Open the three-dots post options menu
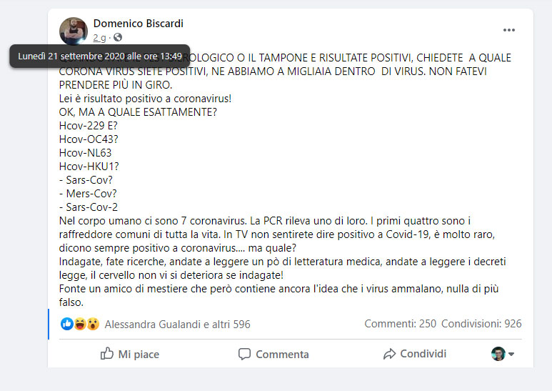The height and width of the screenshot is (391, 552). 508,30
